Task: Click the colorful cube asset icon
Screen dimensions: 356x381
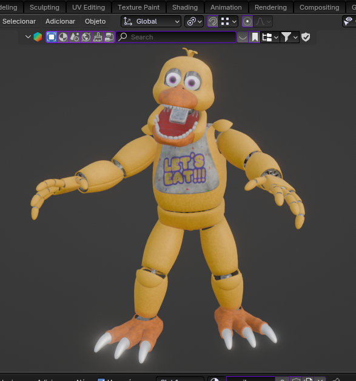Action: tap(38, 37)
